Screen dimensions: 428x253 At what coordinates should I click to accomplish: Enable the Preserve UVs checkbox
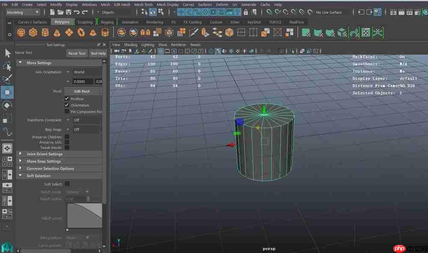[x=67, y=142]
